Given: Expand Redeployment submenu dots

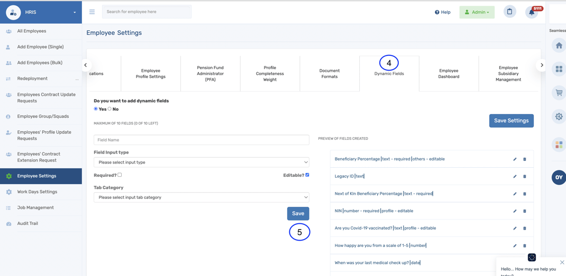Looking at the screenshot, I should click(77, 79).
